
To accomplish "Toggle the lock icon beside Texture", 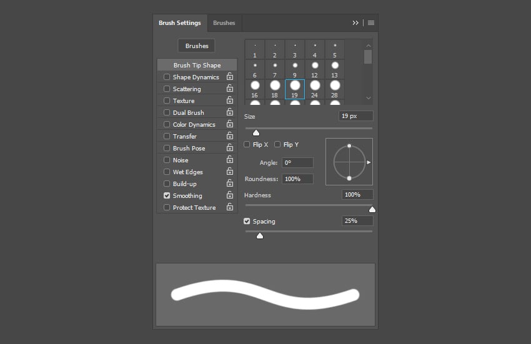I will [230, 101].
